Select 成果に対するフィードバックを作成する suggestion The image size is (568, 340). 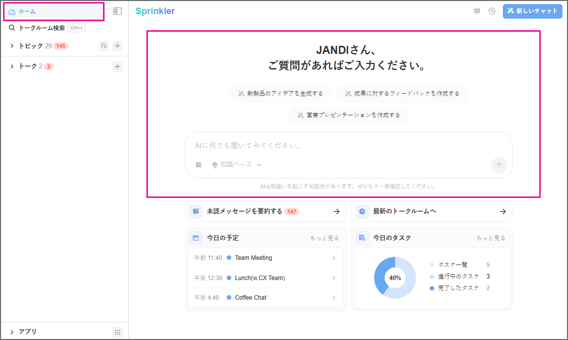pos(402,94)
